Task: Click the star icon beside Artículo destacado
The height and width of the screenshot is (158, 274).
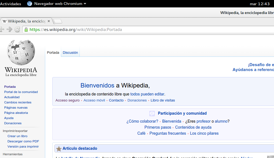Action: coord(59,149)
